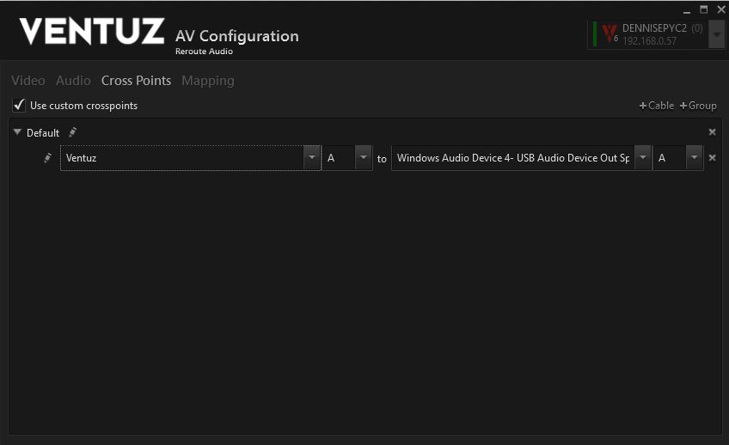729x445 pixels.
Task: Click the pencil icon beside Default group
Action: [x=73, y=132]
